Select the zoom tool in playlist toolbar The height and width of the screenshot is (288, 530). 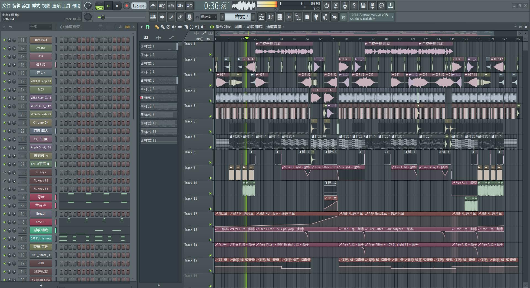point(197,27)
